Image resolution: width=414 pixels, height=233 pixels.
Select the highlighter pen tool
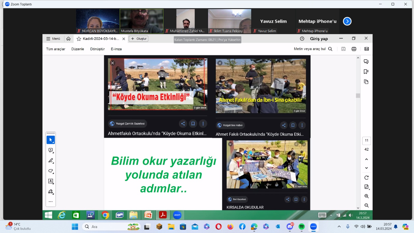point(51,161)
